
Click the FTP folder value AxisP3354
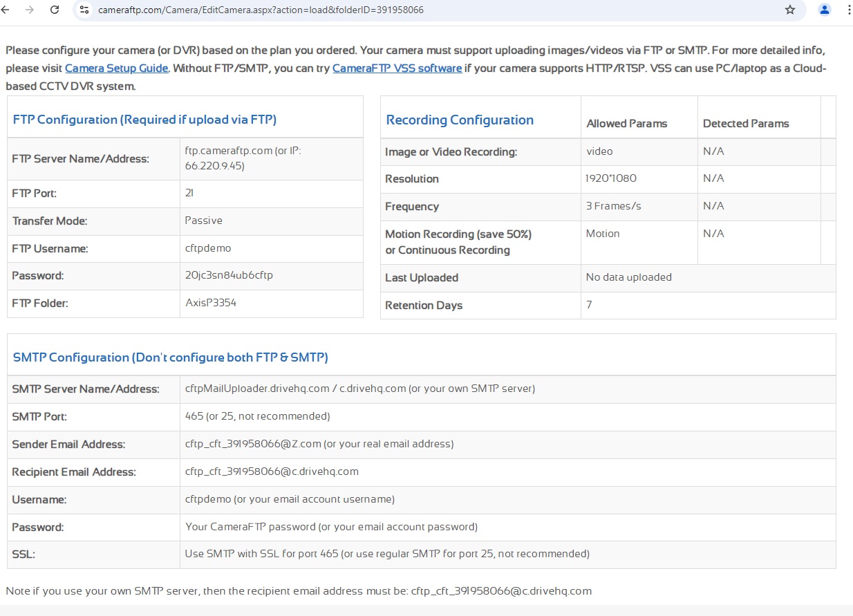(x=211, y=303)
